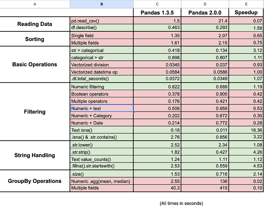264x207 pixels.
Task: Click the .str.strip() operation cell
Action: [102, 152]
